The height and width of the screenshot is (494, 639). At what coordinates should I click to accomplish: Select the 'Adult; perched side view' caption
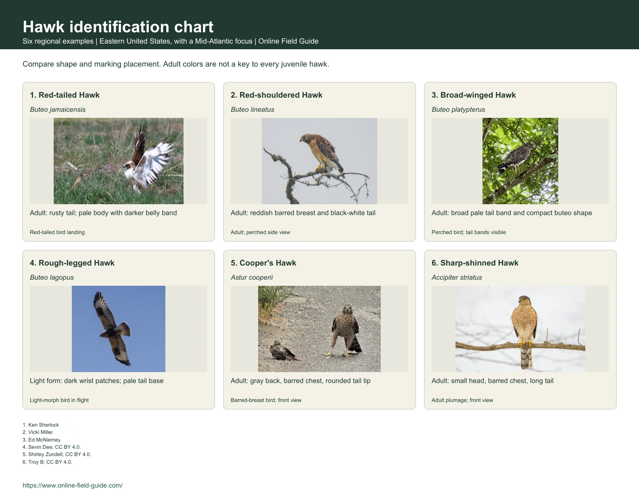coord(260,232)
